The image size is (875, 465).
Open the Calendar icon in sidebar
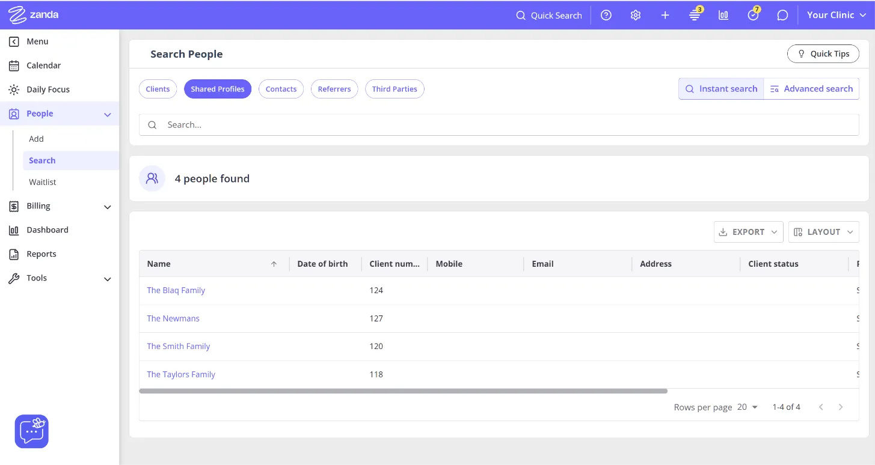(14, 65)
